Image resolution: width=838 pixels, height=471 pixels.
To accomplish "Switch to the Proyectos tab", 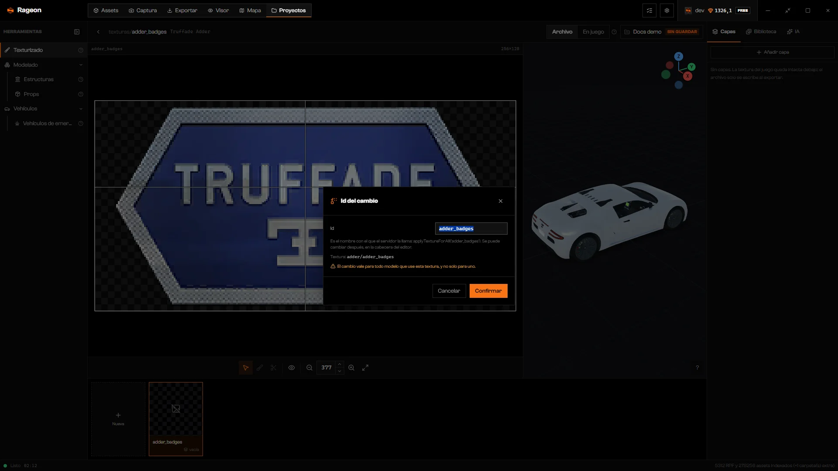I will coord(288,10).
